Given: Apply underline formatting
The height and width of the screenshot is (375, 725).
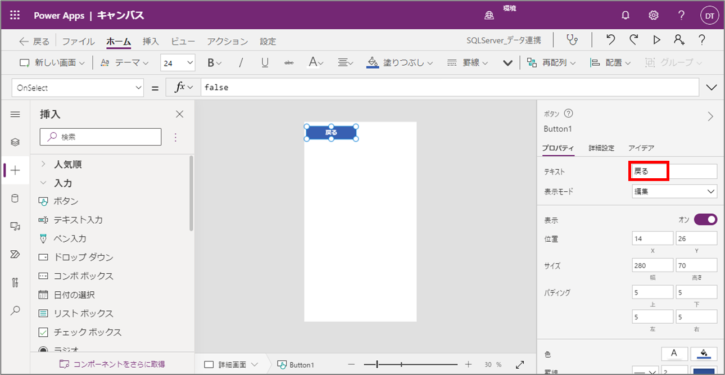Looking at the screenshot, I should 265,62.
